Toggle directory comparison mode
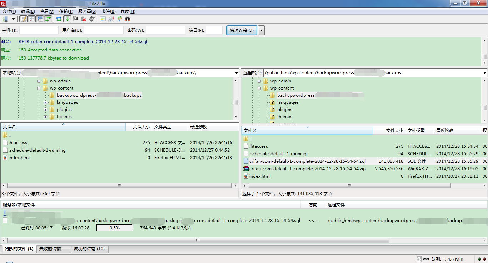The image size is (488, 263). click(111, 19)
